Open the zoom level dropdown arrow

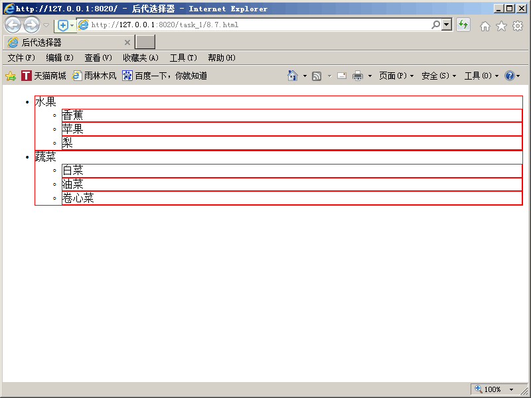pos(511,389)
